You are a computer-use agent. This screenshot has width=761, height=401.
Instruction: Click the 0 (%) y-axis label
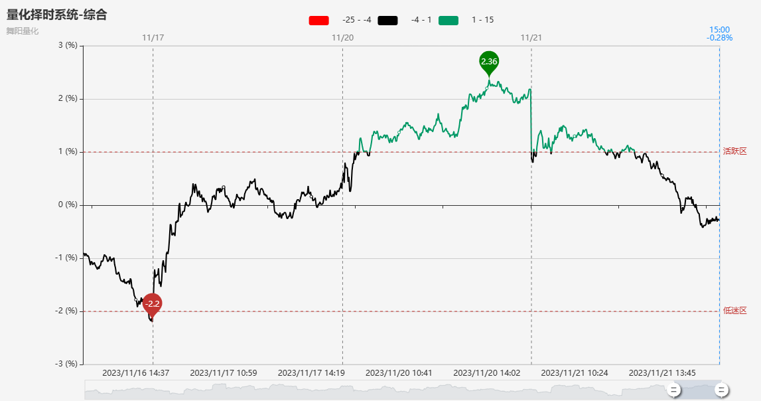click(x=68, y=204)
